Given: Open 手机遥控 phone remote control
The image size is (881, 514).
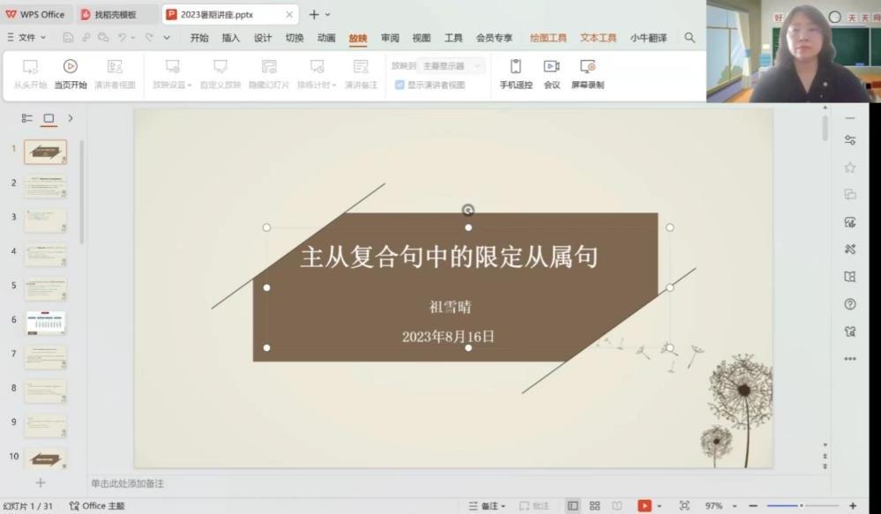Looking at the screenshot, I should [516, 73].
